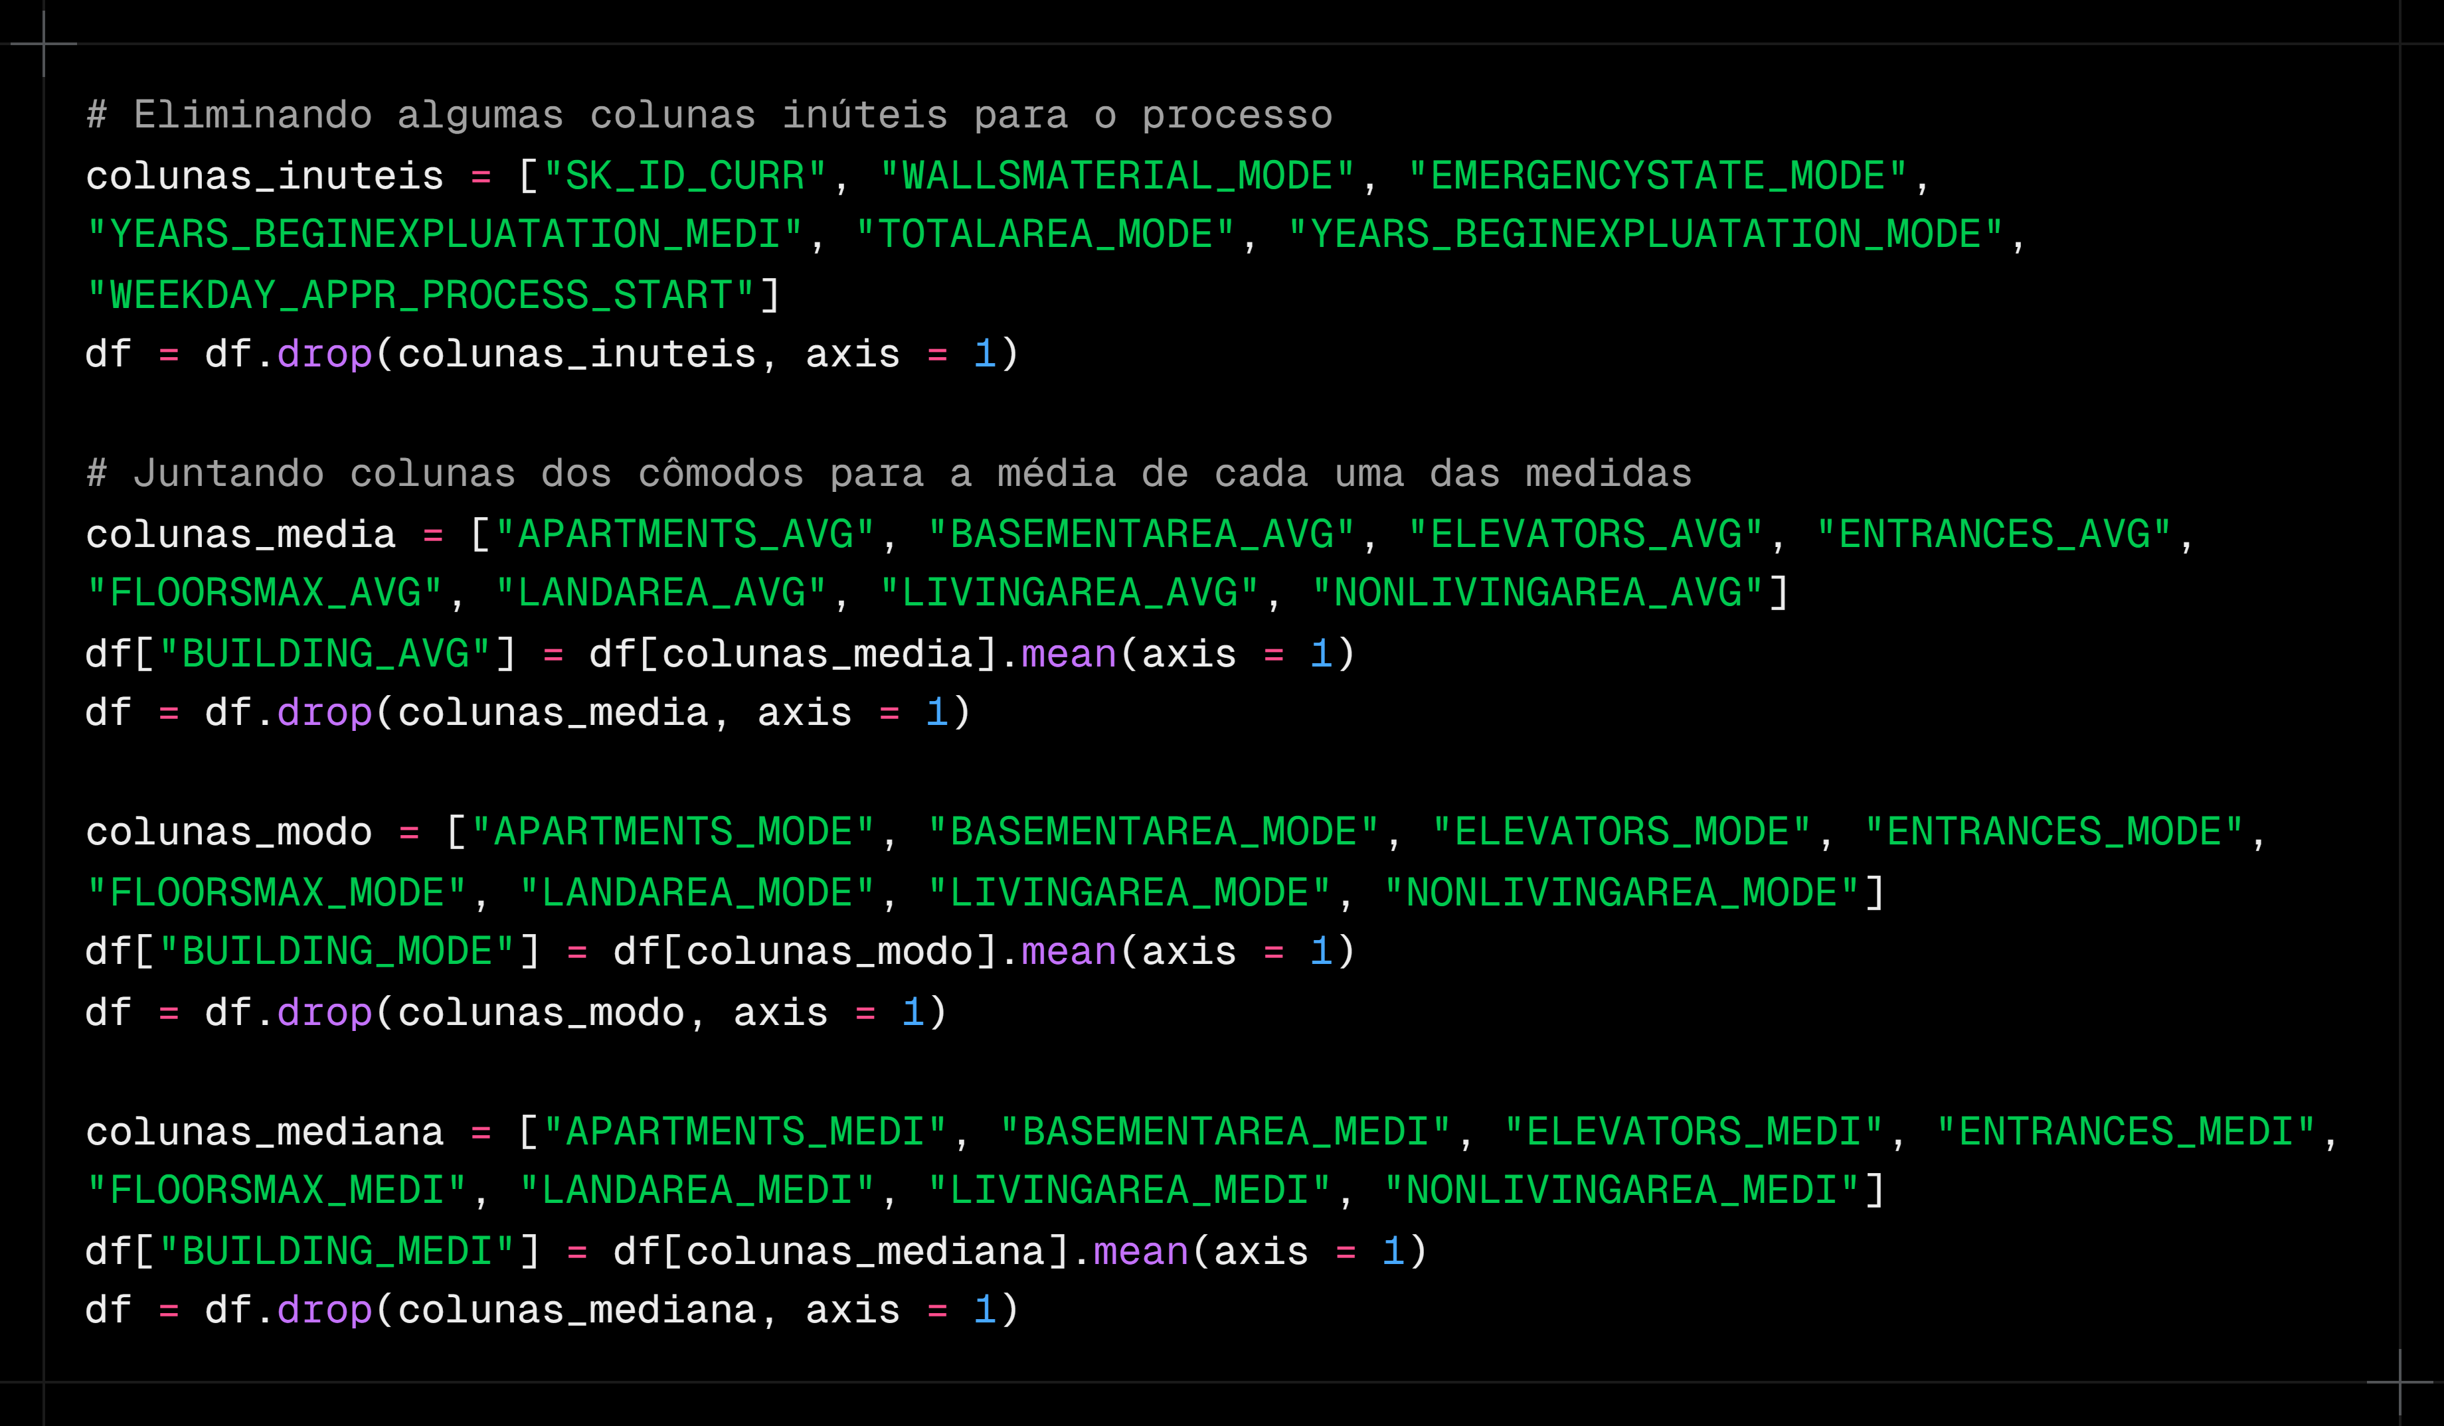Click the string "WEEKDAY_APPR_PROCESS_START"
The width and height of the screenshot is (2444, 1426).
(x=421, y=295)
